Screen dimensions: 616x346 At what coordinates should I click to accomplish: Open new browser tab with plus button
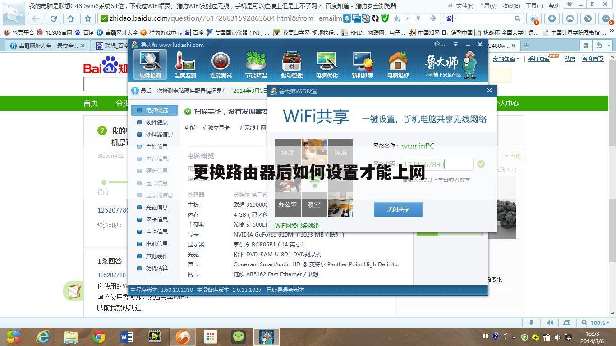coord(526,45)
